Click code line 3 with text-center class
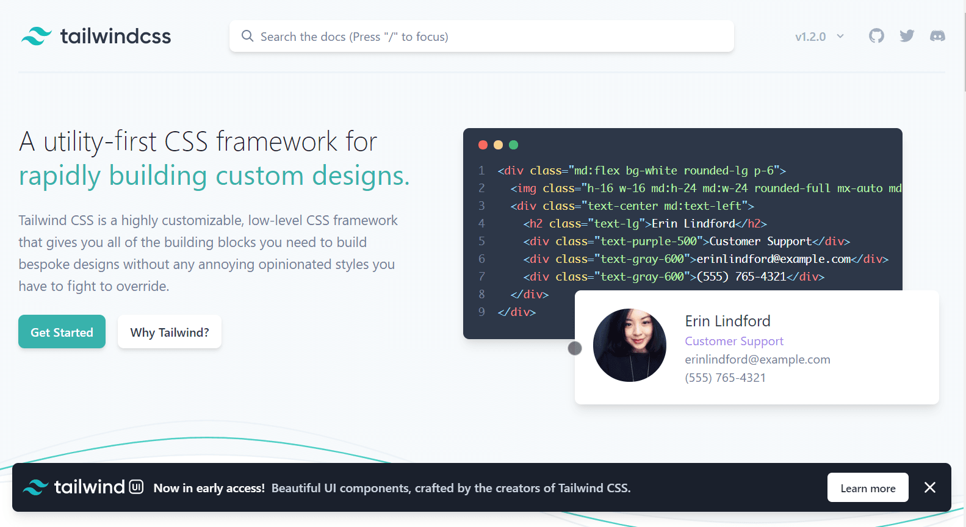Image resolution: width=966 pixels, height=527 pixels. click(x=632, y=206)
